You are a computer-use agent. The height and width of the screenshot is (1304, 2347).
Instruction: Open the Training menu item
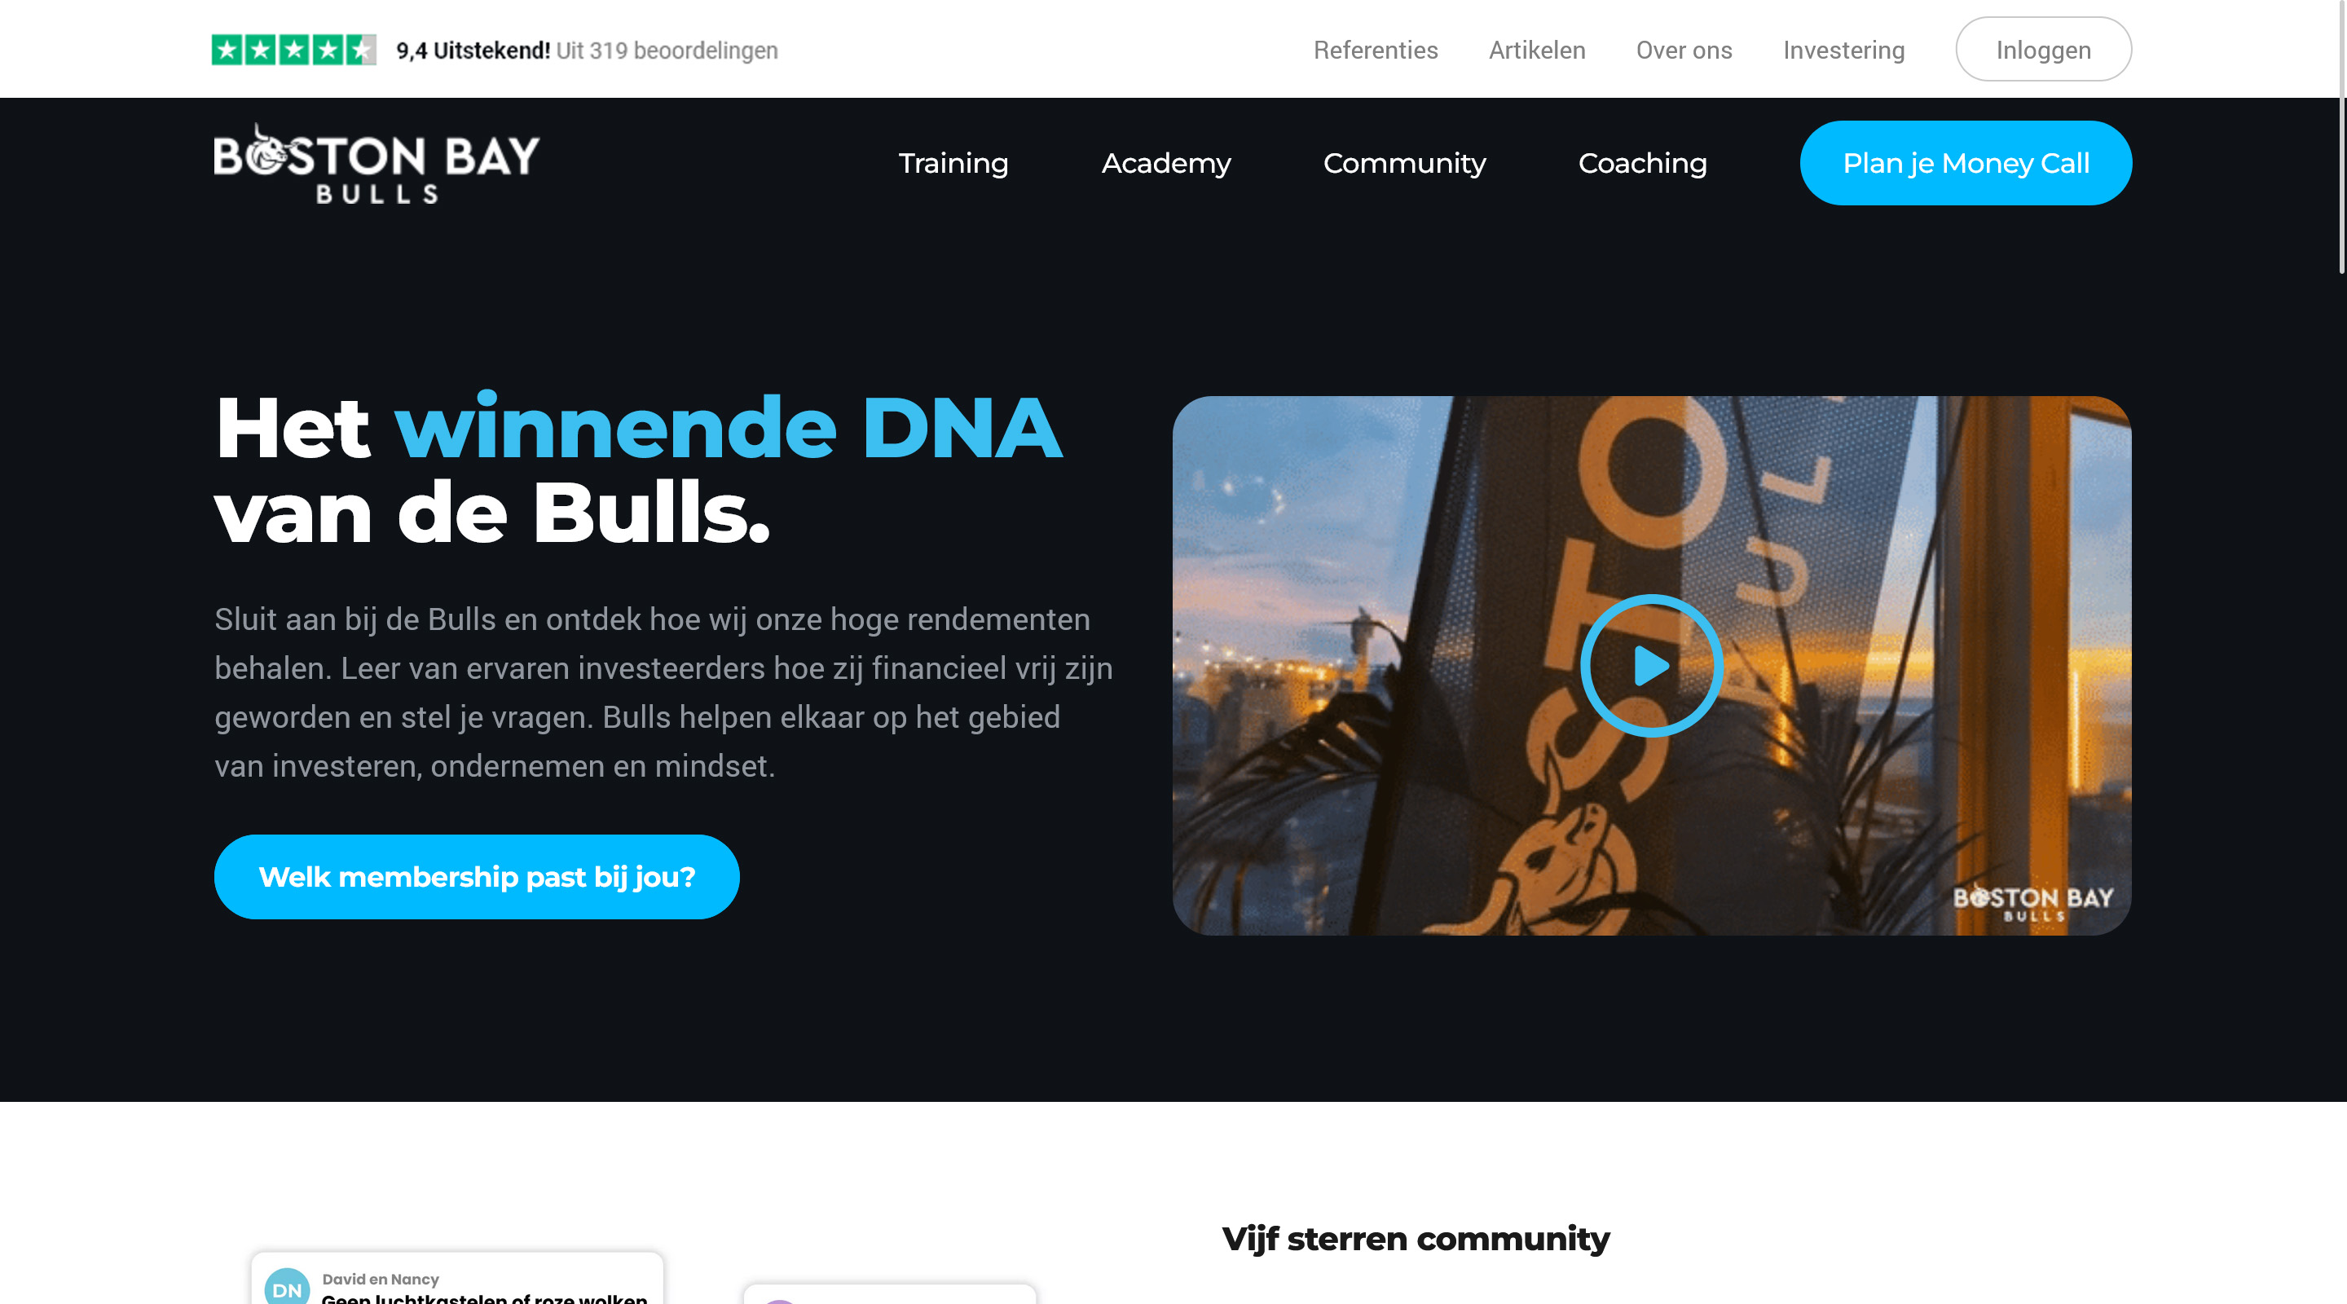point(953,163)
